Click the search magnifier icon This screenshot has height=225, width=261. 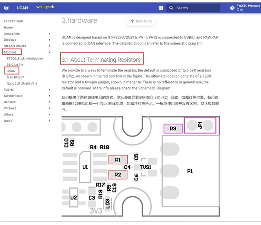pyautogui.click(x=171, y=8)
